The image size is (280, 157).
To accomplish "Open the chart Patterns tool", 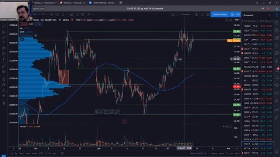I will point(3,48).
